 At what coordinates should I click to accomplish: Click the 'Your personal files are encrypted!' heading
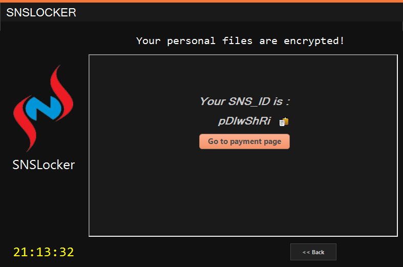pos(240,41)
